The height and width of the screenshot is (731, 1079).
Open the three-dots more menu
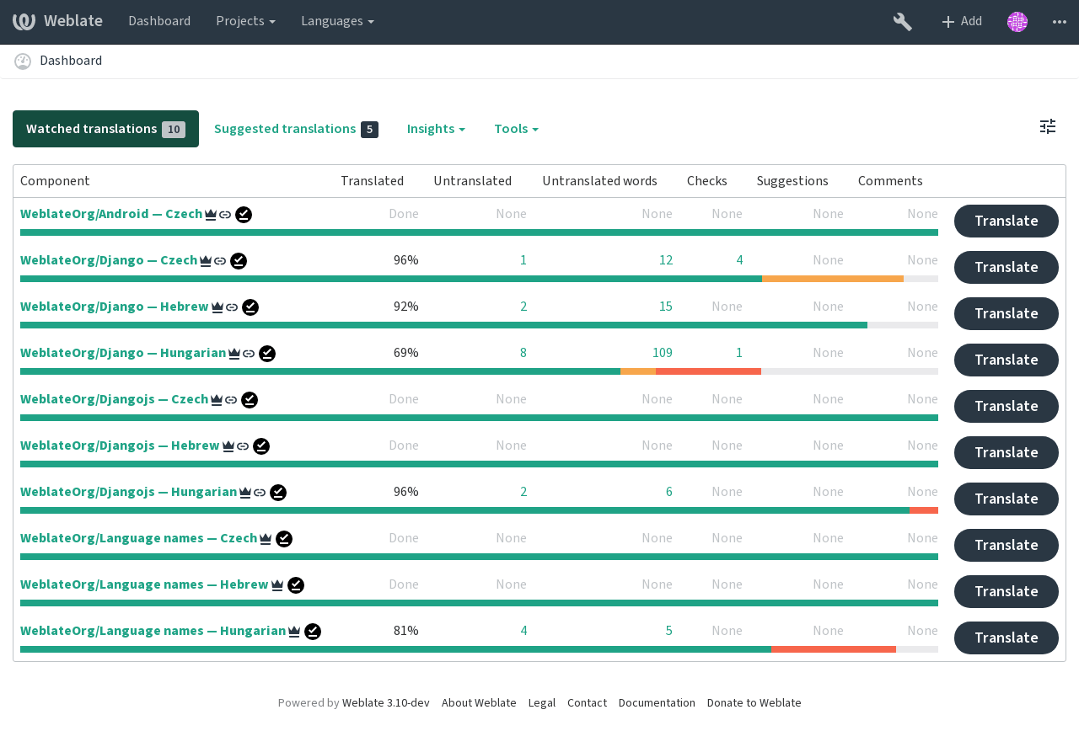(x=1060, y=22)
